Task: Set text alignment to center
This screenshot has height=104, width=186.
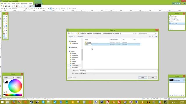Action: [51, 9]
